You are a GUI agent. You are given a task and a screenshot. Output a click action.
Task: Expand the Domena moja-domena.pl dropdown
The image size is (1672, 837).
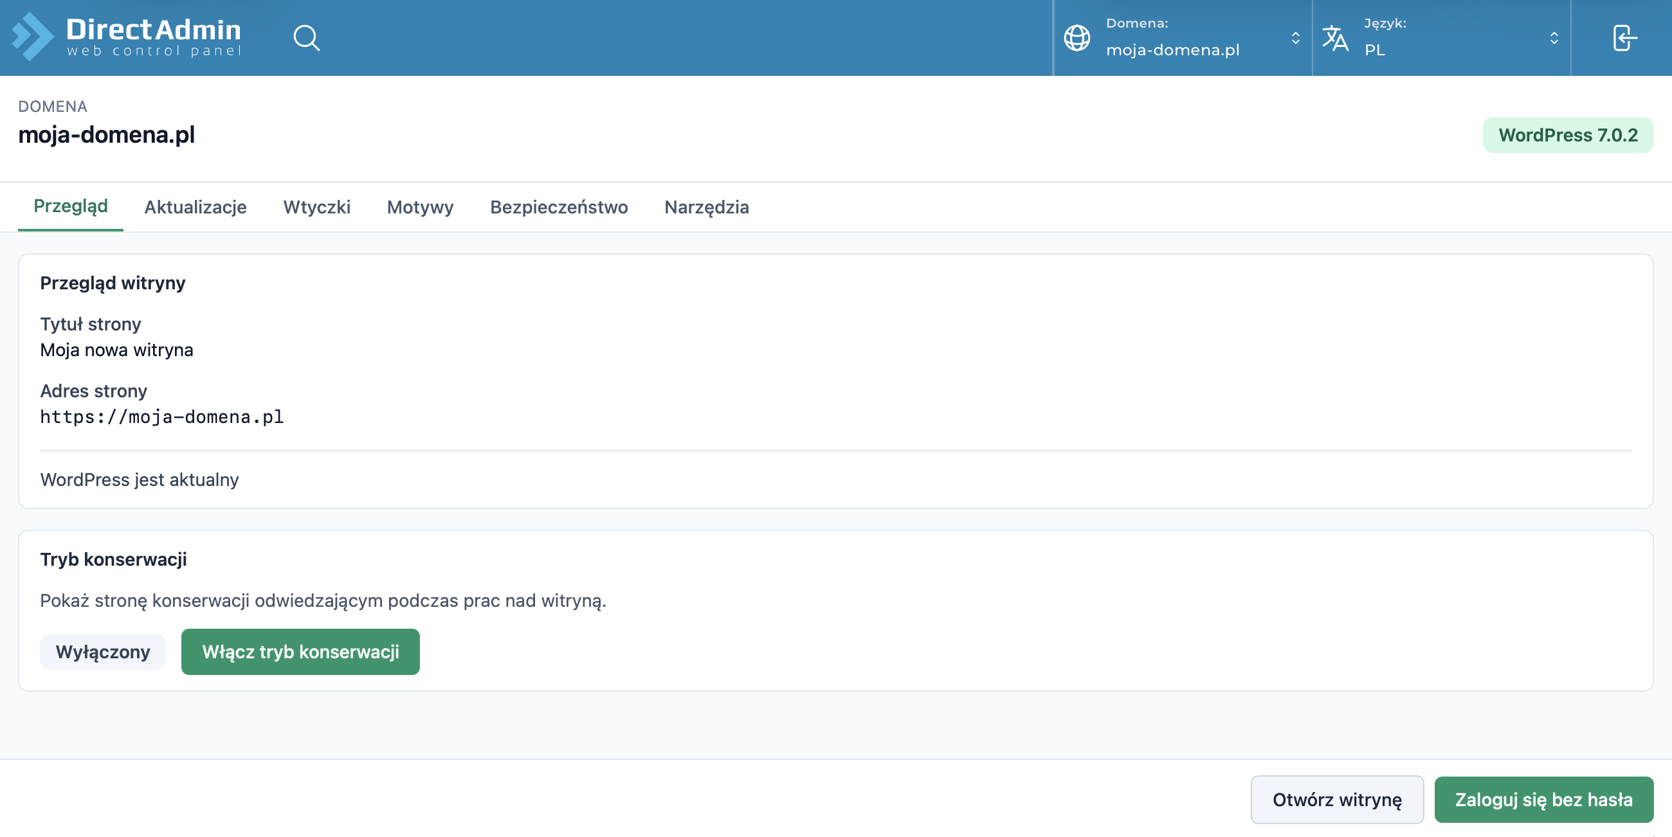(1183, 38)
